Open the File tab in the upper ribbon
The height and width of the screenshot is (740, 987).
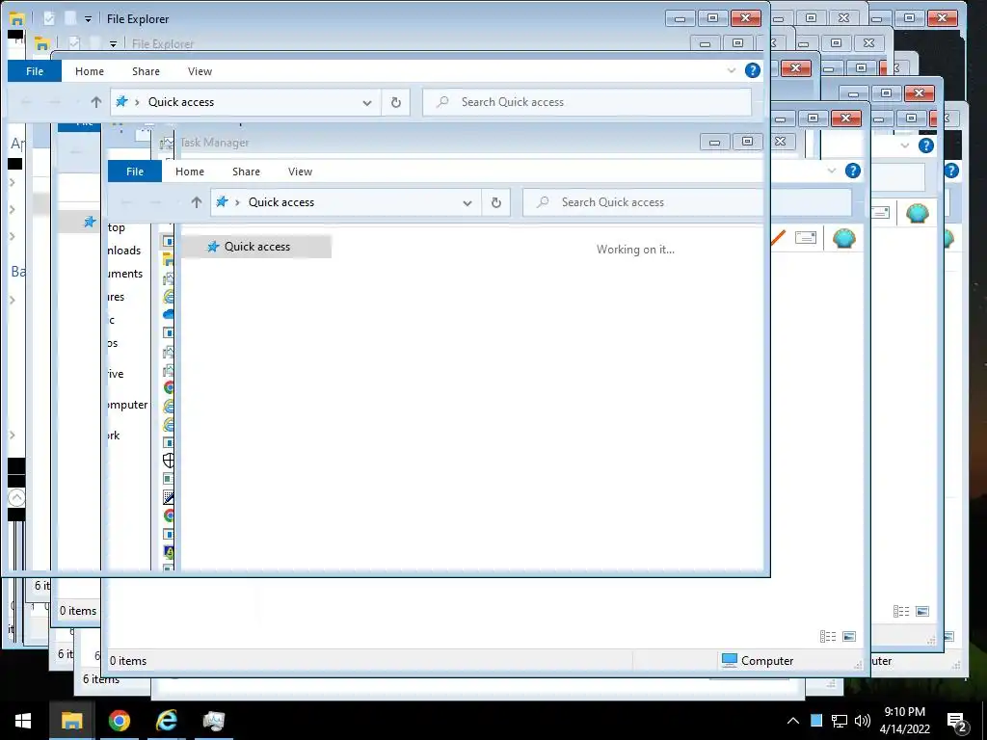[x=35, y=71]
